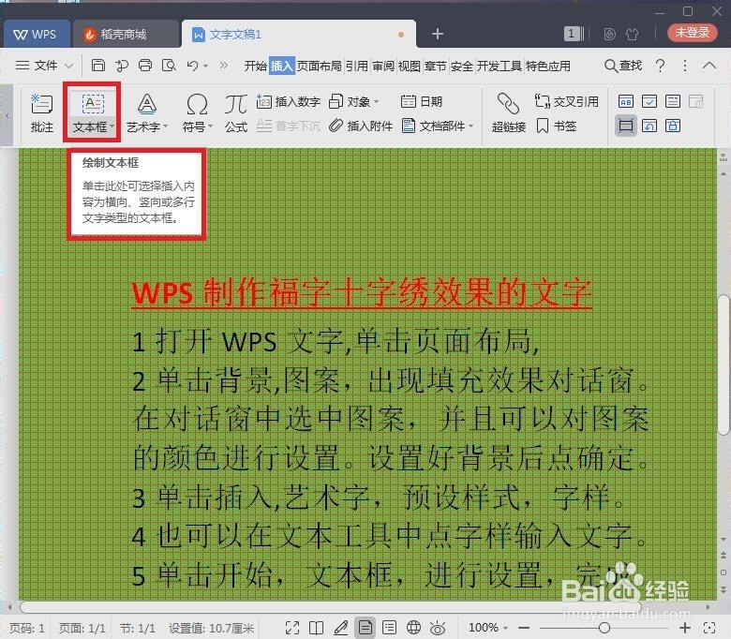The width and height of the screenshot is (731, 639).
Task: Click the Undo arrow icon
Action: (x=192, y=66)
